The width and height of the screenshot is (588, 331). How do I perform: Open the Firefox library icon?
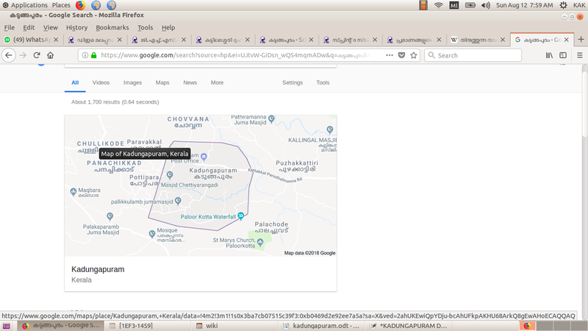click(x=548, y=55)
